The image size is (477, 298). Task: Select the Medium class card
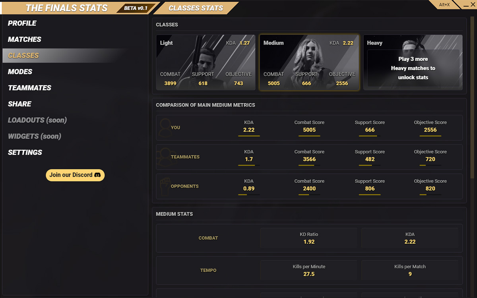309,62
